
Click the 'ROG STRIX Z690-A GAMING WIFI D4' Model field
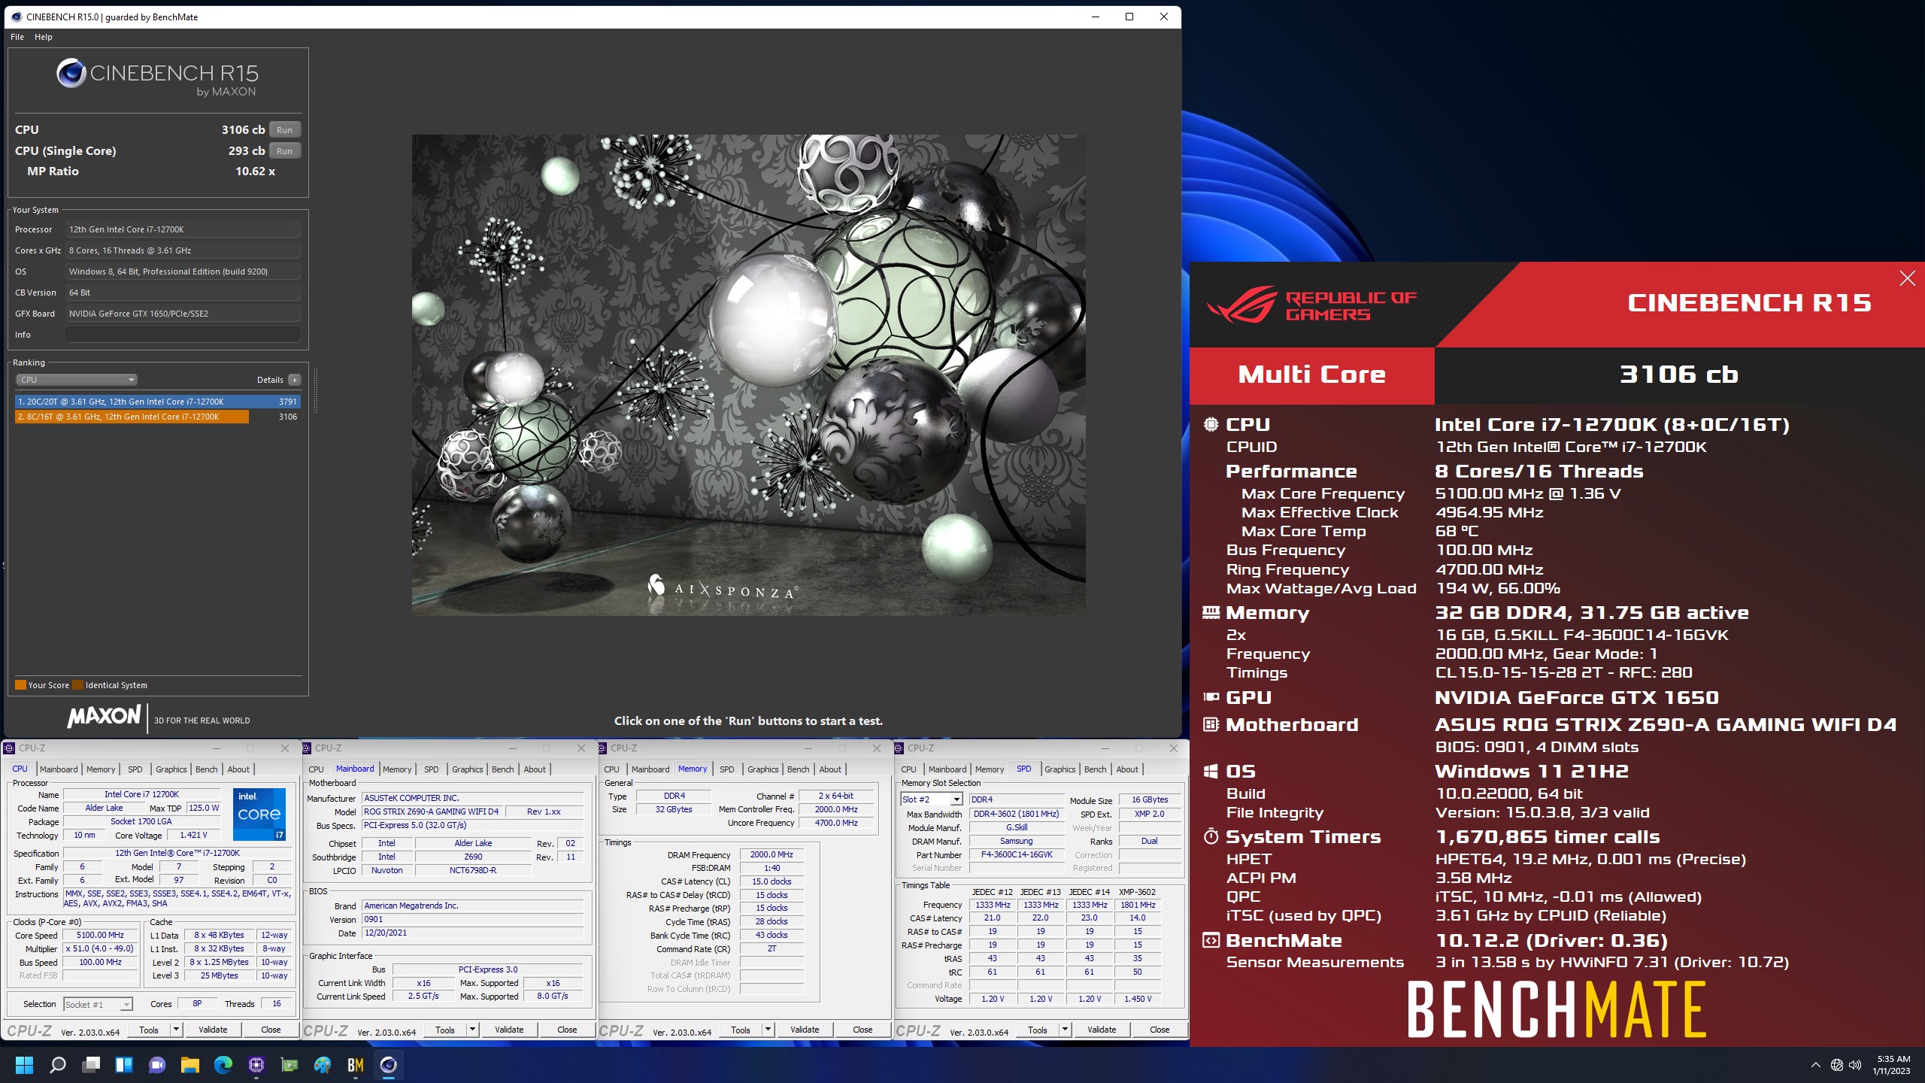[x=431, y=811]
